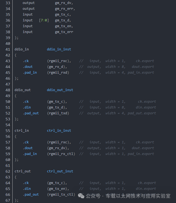Click line number 55 in the gutter

(8, 131)
